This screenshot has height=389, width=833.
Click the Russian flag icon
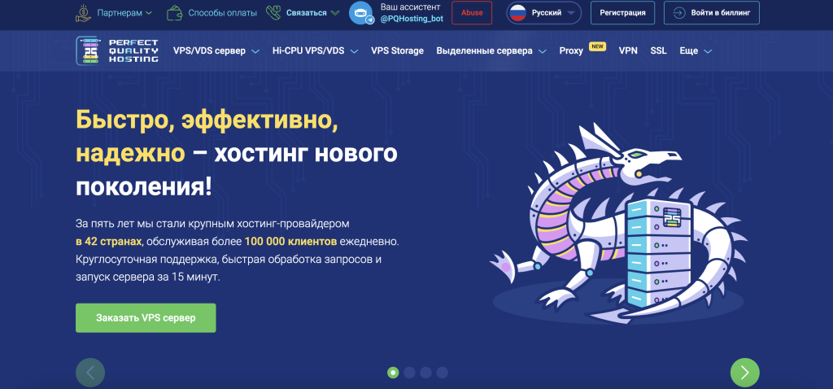pos(517,13)
